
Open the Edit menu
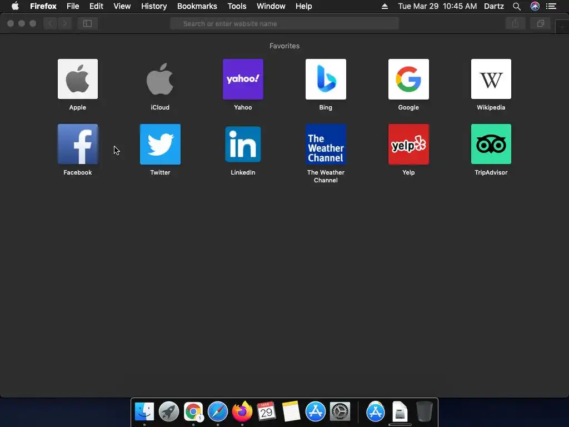(x=96, y=6)
